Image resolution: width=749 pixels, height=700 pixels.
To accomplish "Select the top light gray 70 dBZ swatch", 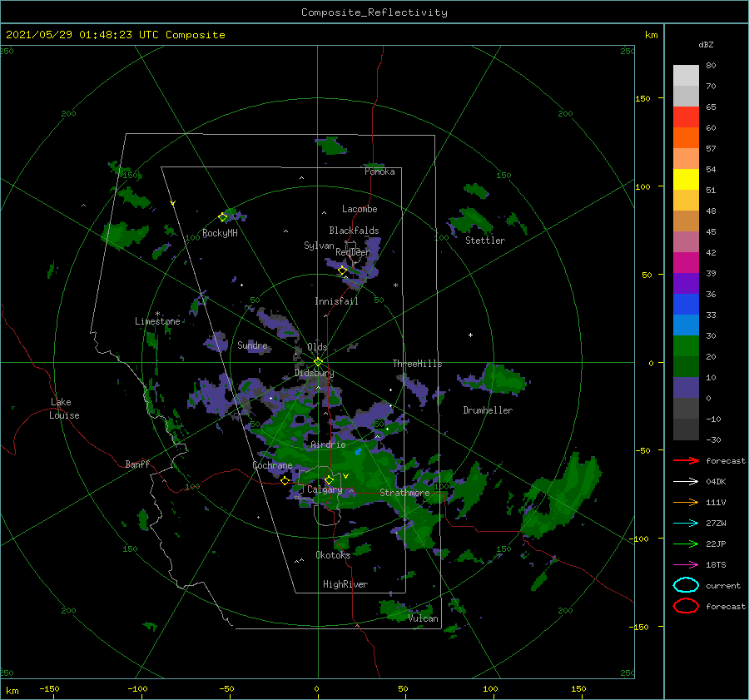I will click(x=686, y=75).
